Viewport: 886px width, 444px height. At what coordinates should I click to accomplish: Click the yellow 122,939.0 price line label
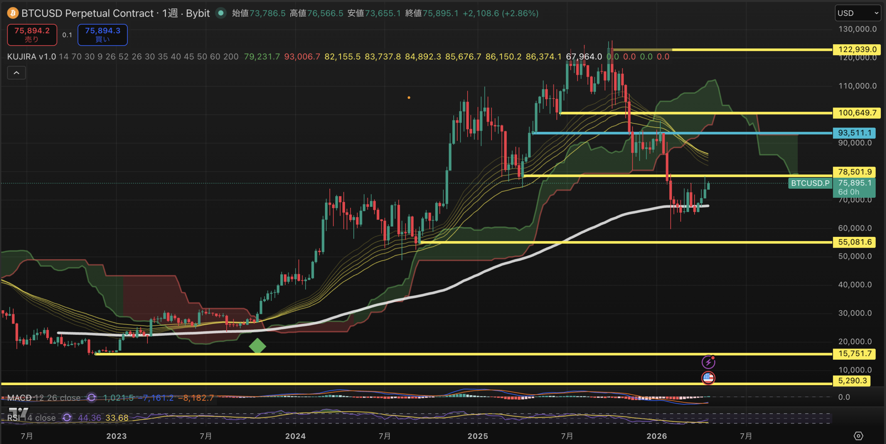click(856, 49)
